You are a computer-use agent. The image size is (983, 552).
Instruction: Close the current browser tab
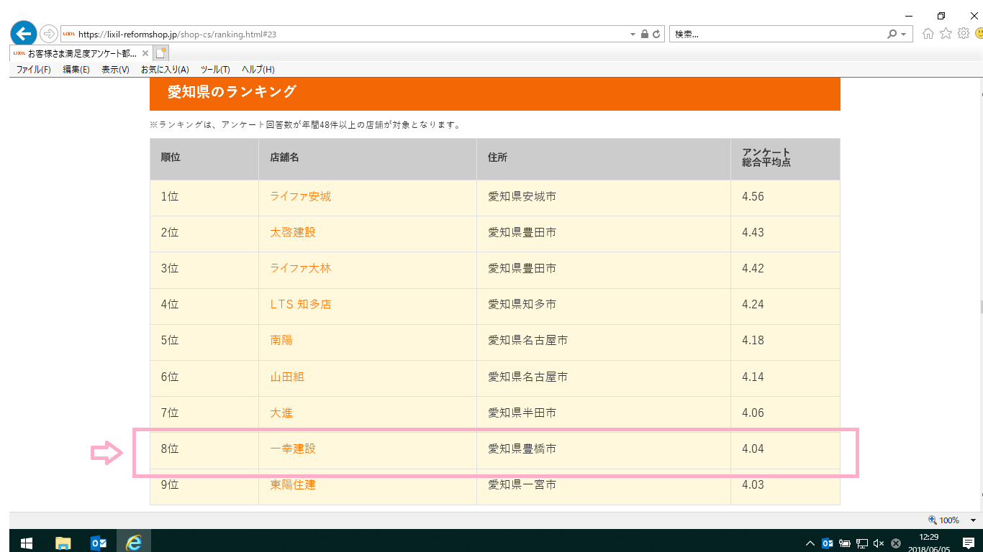[x=145, y=53]
